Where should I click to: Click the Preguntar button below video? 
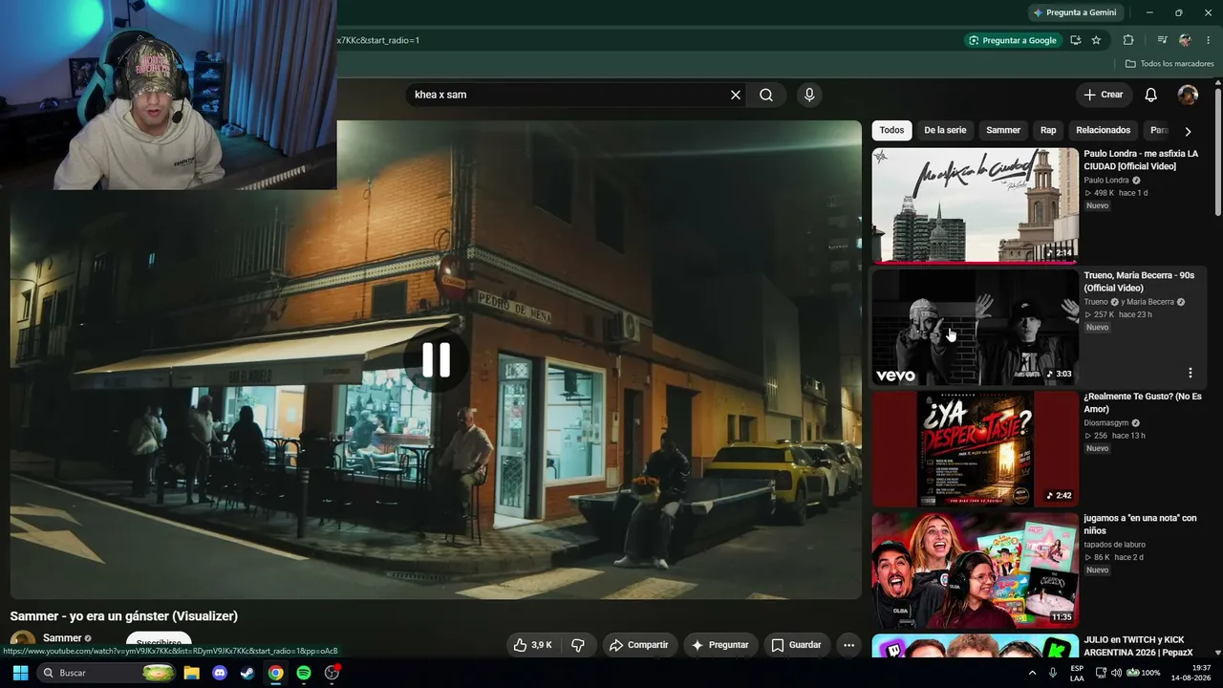click(720, 645)
